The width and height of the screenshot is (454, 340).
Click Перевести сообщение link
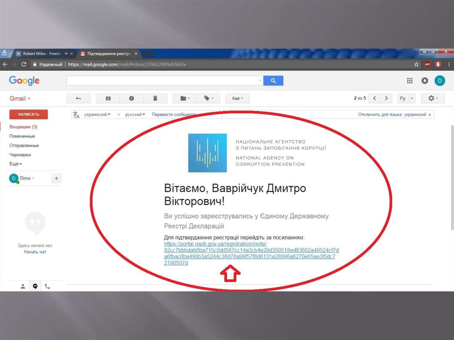(x=174, y=115)
